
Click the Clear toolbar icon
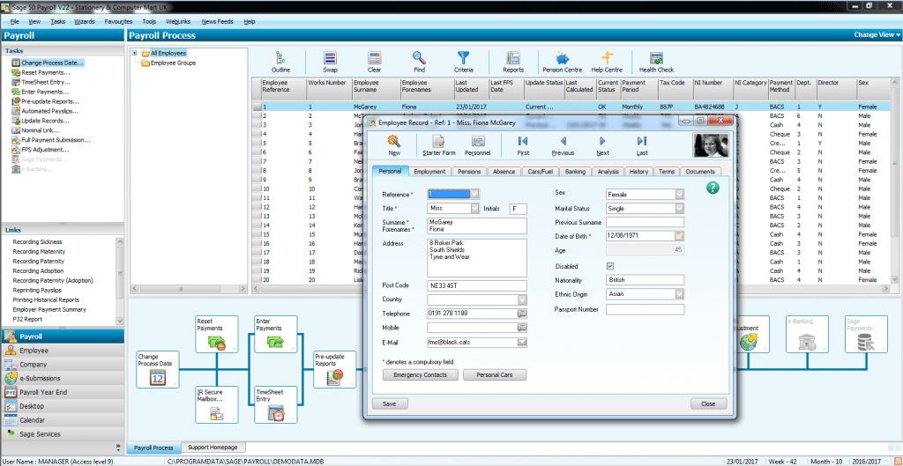[374, 63]
